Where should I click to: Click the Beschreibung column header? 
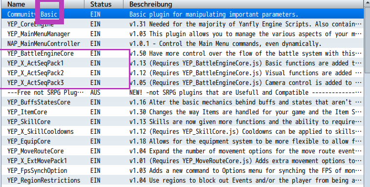coord(243,4)
